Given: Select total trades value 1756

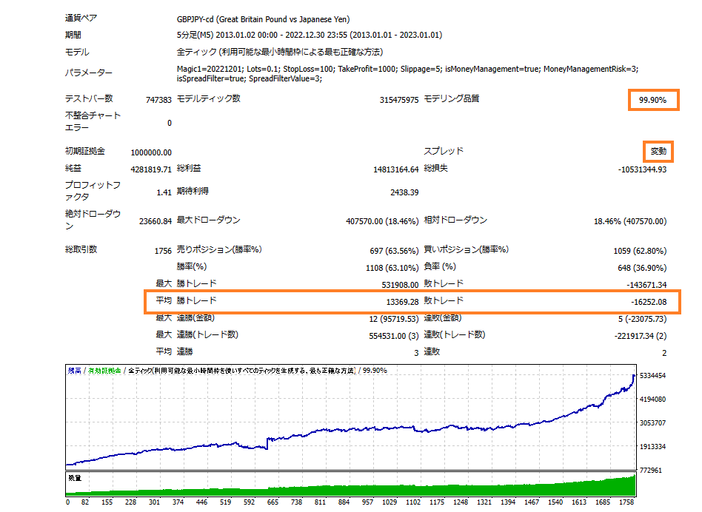Looking at the screenshot, I should 163,251.
